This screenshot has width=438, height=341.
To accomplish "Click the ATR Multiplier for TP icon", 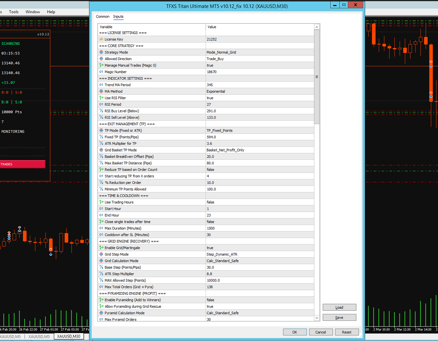I will tap(101, 143).
